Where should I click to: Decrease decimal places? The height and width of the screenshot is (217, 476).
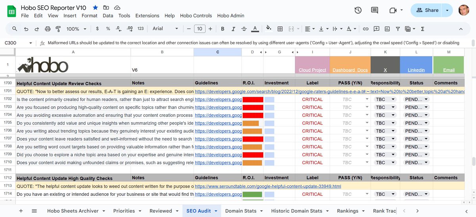119,29
